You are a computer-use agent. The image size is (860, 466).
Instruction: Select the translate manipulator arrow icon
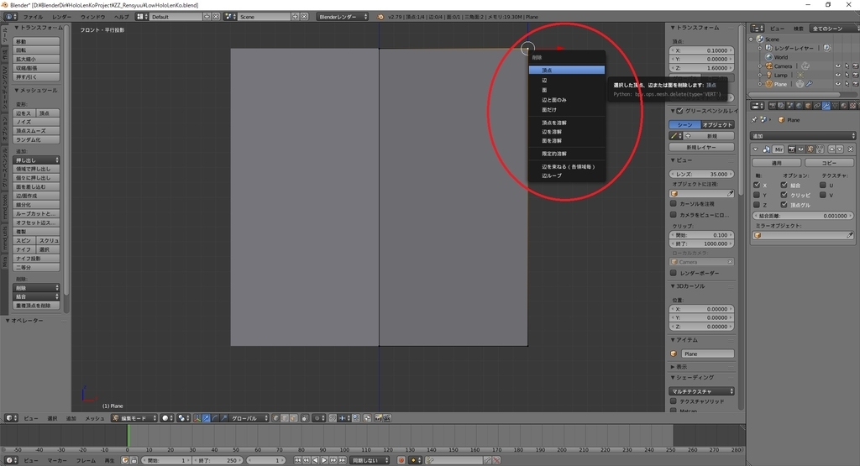207,418
